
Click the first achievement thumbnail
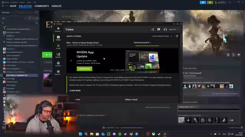pyautogui.click(x=181, y=120)
